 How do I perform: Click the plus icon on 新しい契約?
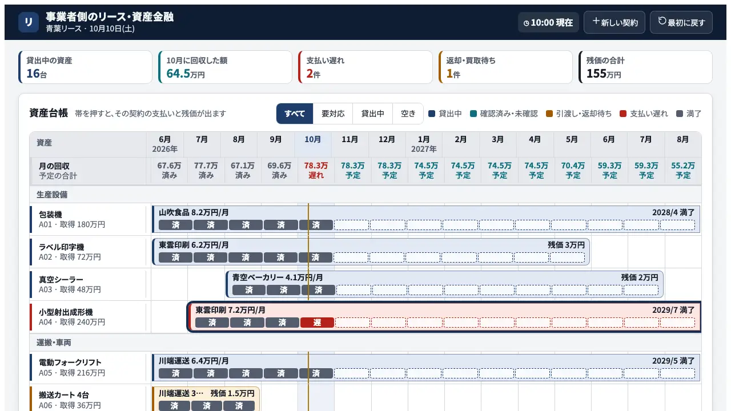pos(596,22)
